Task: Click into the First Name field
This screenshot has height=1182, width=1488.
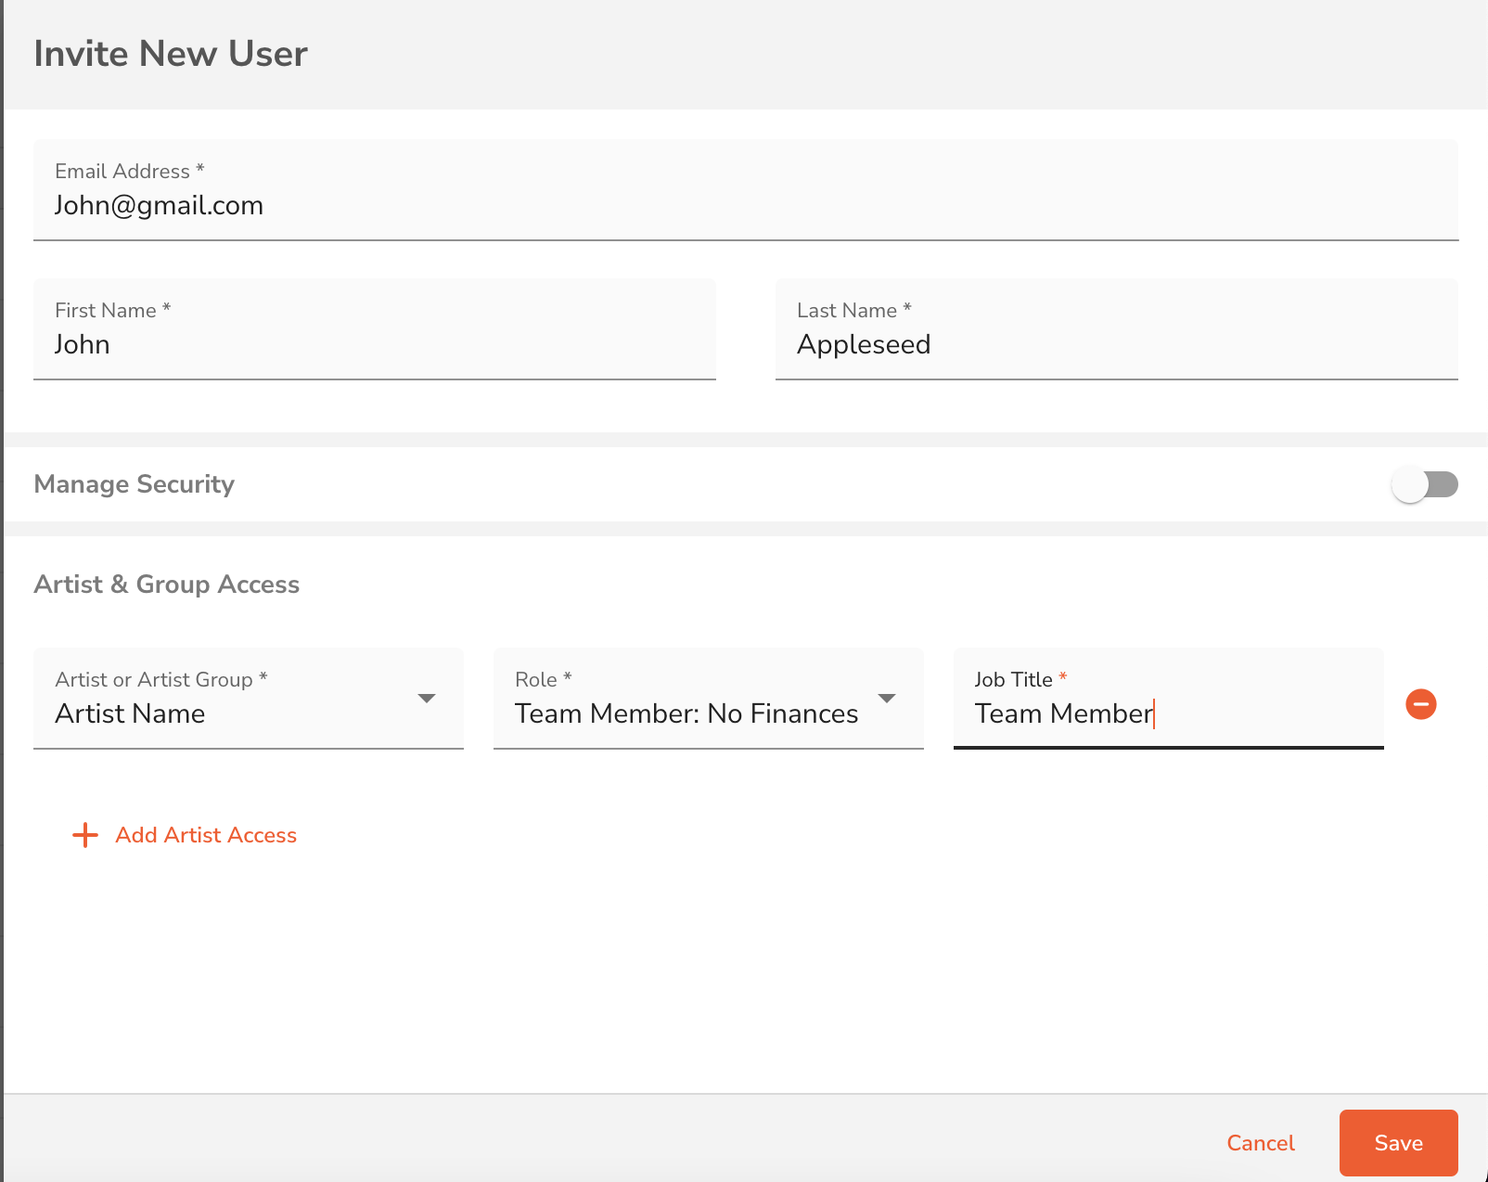Action: click(x=375, y=329)
